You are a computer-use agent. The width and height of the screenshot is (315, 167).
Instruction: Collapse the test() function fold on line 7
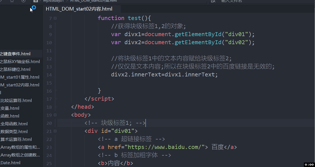point(55,18)
